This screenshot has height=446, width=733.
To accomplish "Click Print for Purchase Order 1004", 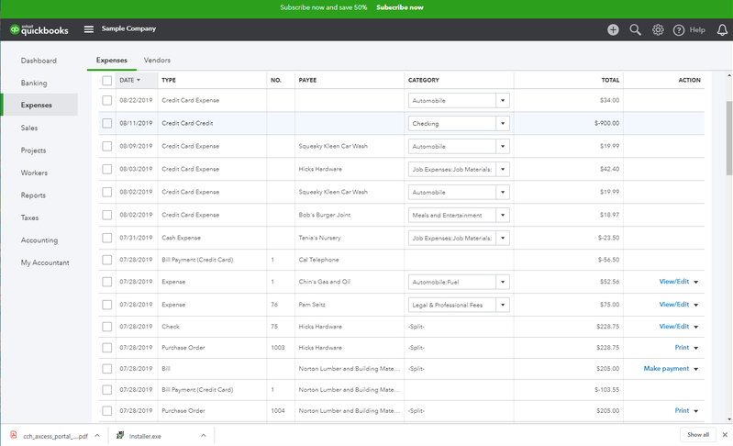I will click(x=682, y=410).
